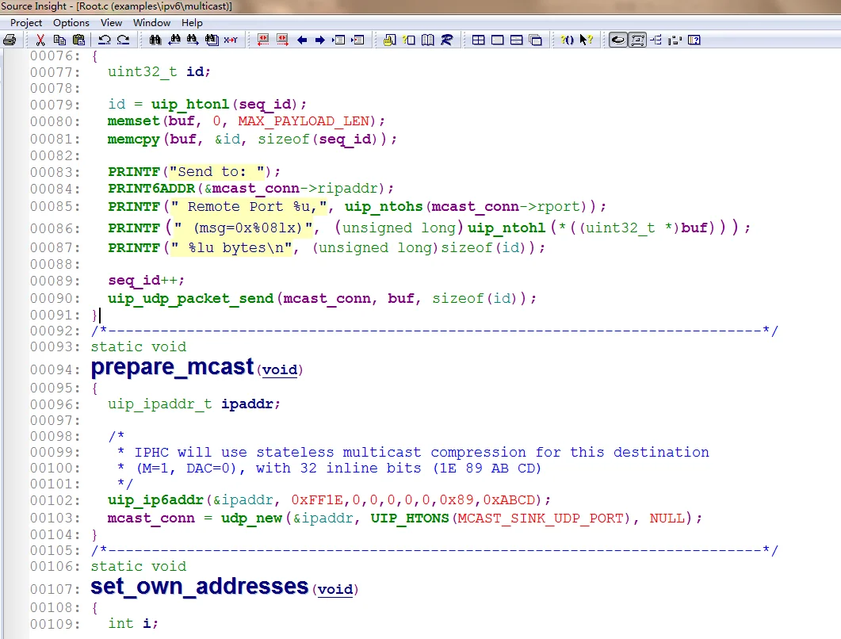Go back with the blue left arrow
The width and height of the screenshot is (841, 639).
[302, 40]
